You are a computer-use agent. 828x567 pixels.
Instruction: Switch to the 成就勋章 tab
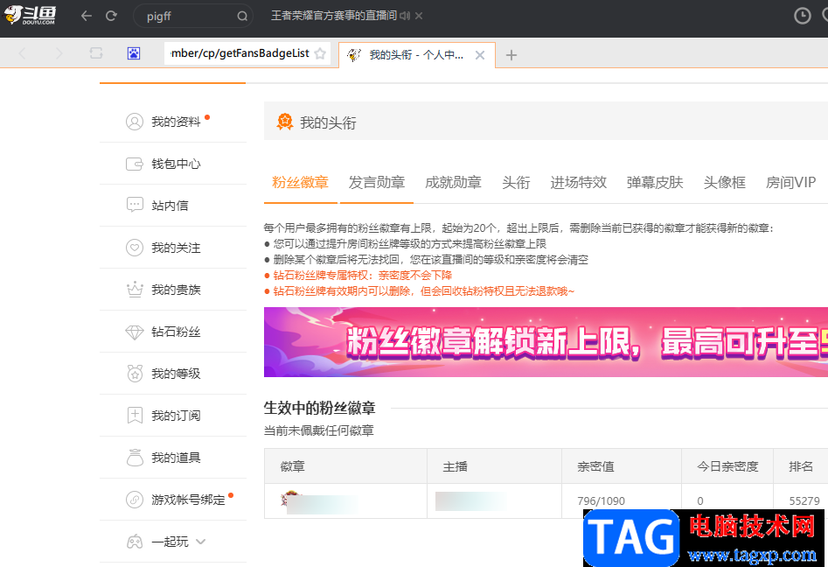[453, 182]
